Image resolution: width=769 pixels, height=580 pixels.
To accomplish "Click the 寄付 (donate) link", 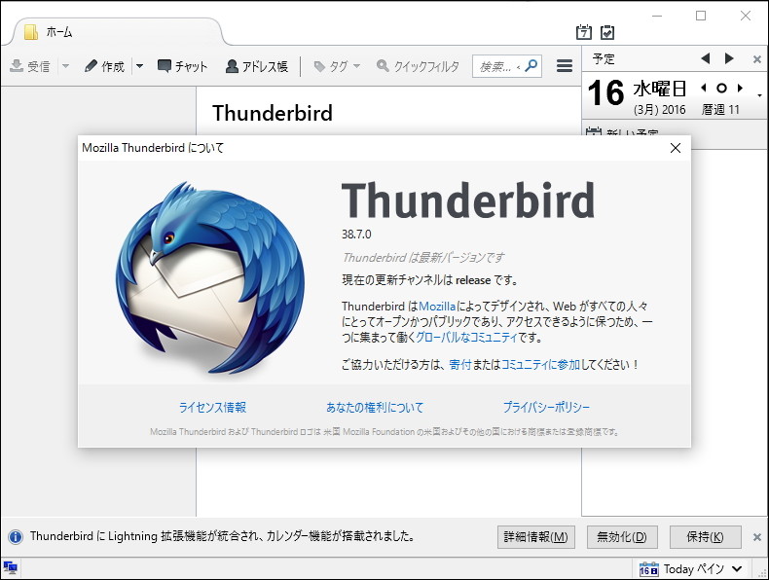I will (x=460, y=365).
